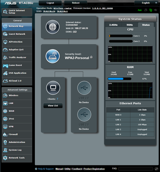The image size is (160, 172).
Task: Open the Product Registration link
Action: (94, 169)
